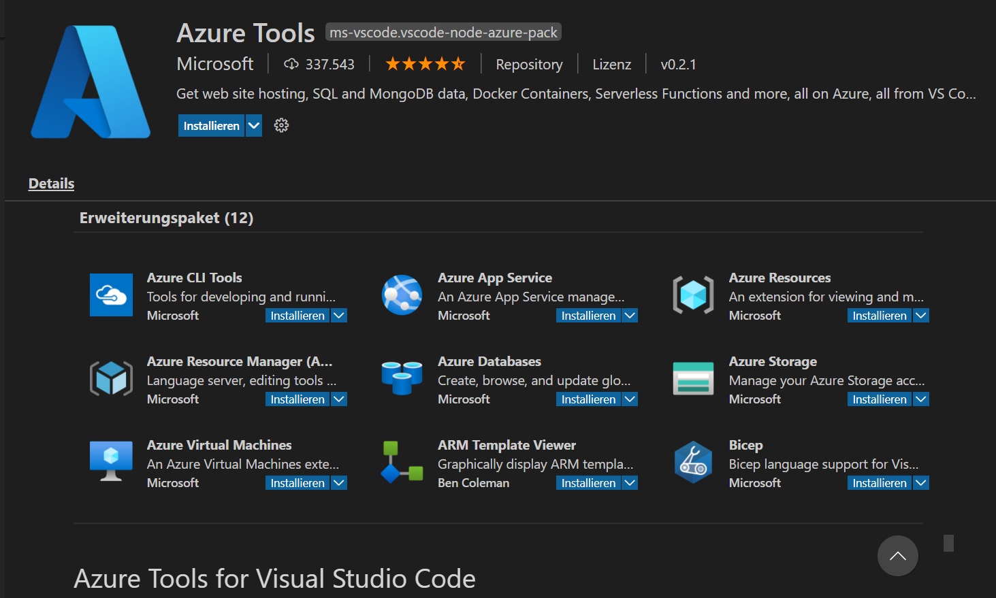996x598 pixels.
Task: Click the five-star rating
Action: (x=425, y=64)
